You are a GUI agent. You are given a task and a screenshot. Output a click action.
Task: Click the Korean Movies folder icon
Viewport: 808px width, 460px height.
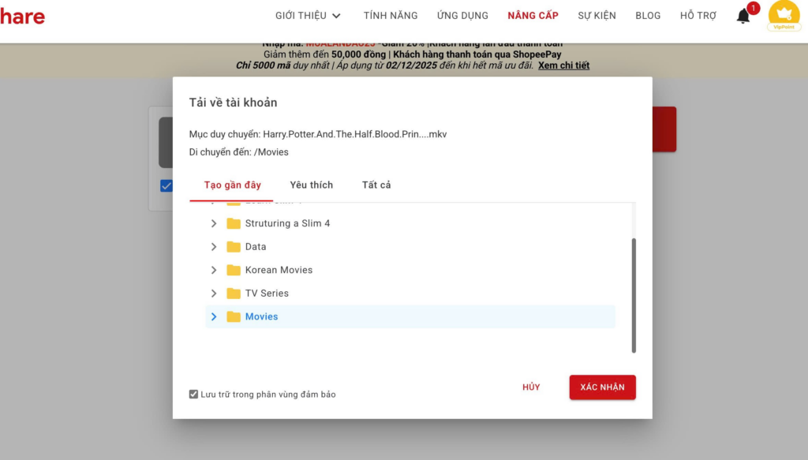[x=234, y=270]
